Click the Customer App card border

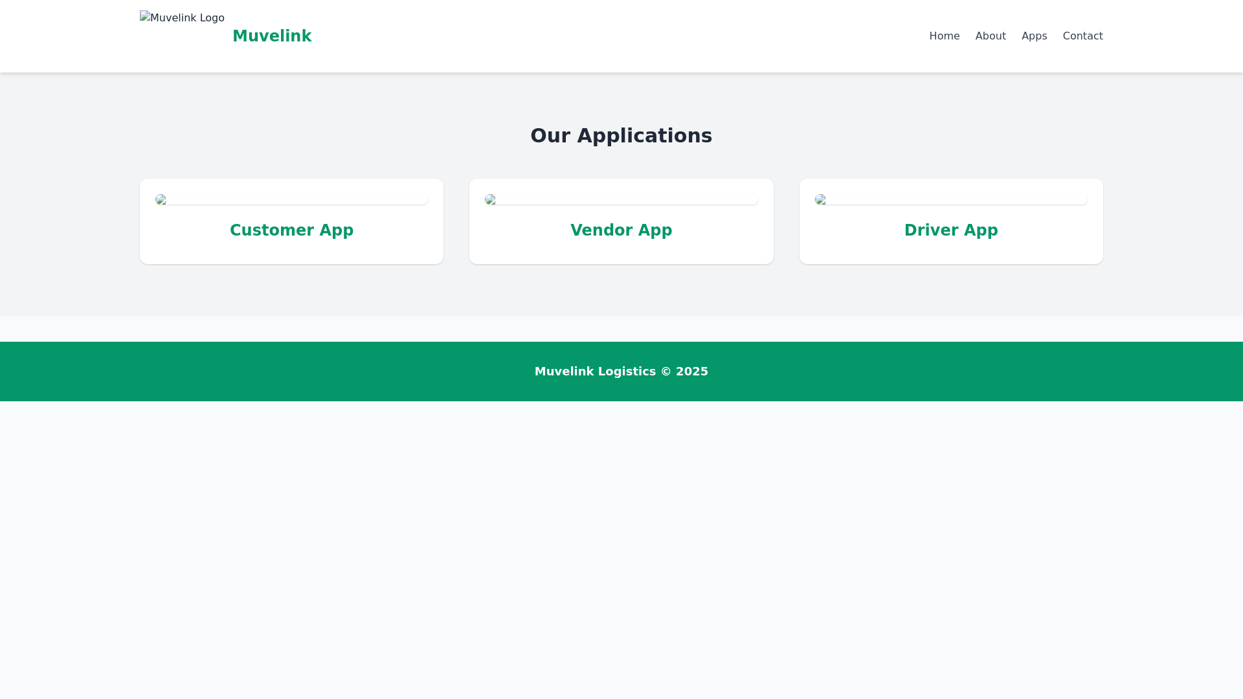click(291, 181)
